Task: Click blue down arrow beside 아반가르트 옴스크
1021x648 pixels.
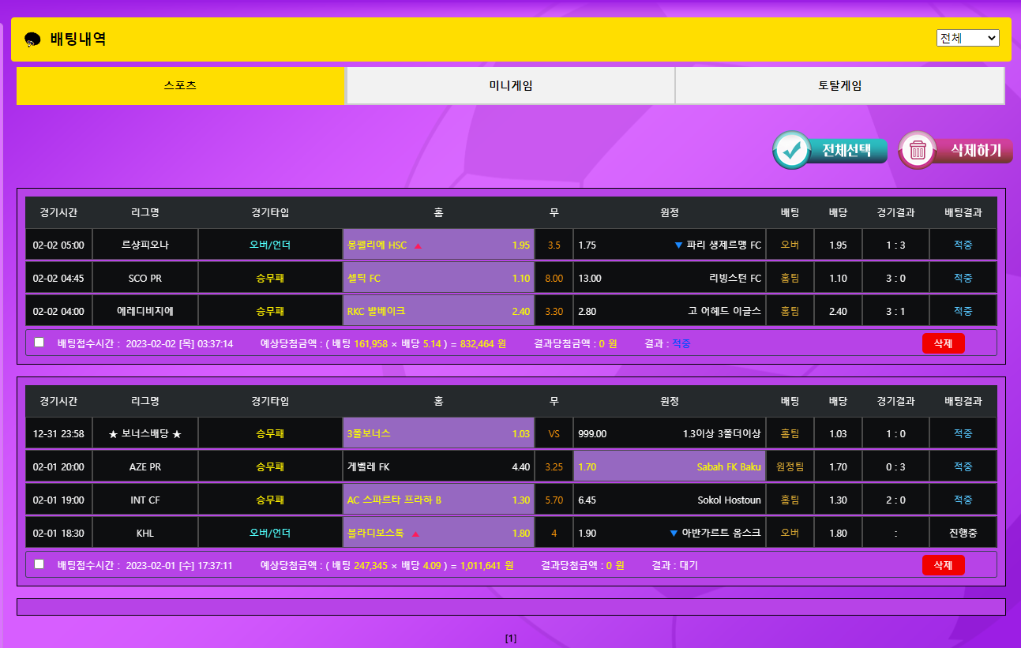Action: pyautogui.click(x=673, y=534)
